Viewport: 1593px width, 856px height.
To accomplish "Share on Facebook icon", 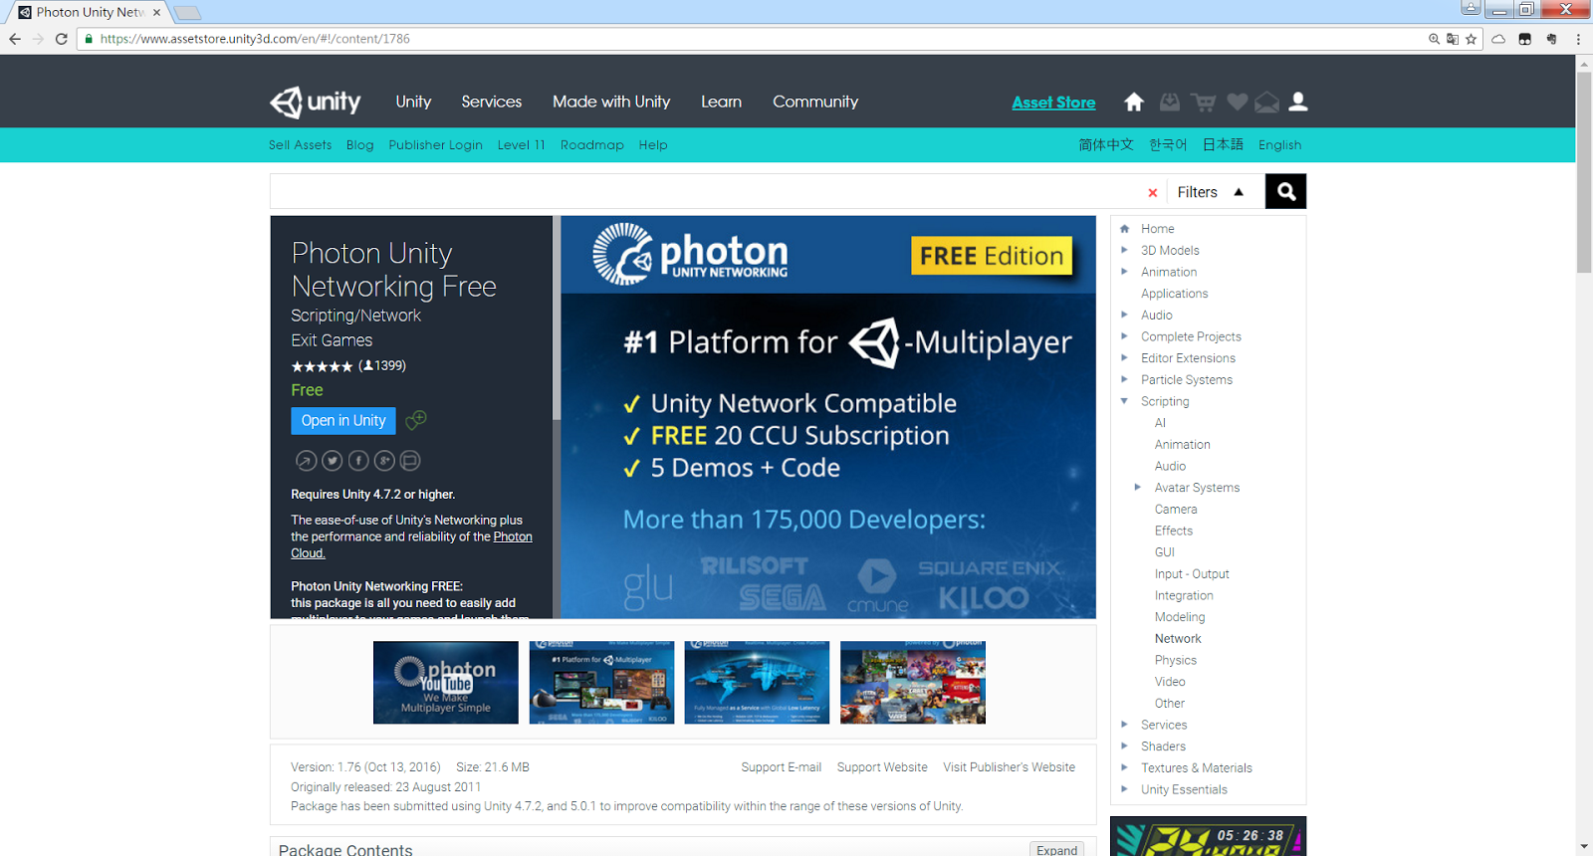I will pyautogui.click(x=358, y=461).
